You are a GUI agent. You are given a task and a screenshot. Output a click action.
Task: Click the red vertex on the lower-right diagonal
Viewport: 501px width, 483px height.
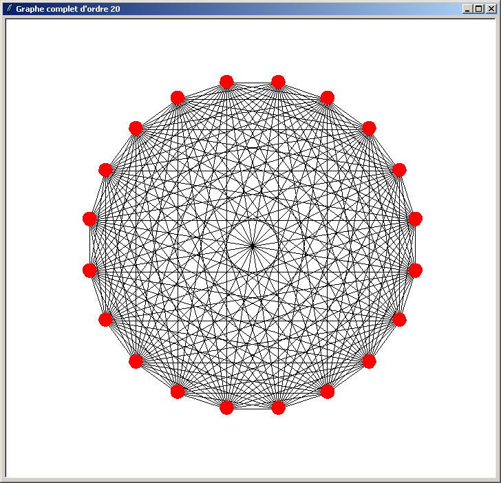369,361
